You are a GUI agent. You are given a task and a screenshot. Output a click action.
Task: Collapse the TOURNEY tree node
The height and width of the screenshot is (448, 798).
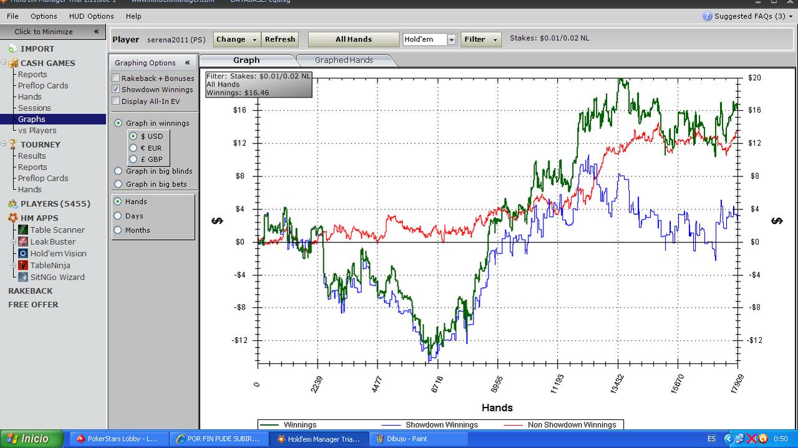point(4,144)
